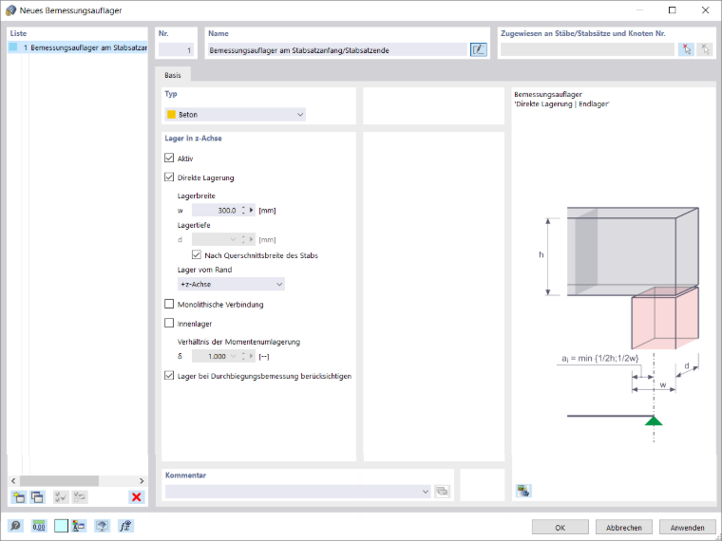This screenshot has height=541, width=722.
Task: Open the comment library icon
Action: [x=442, y=492]
